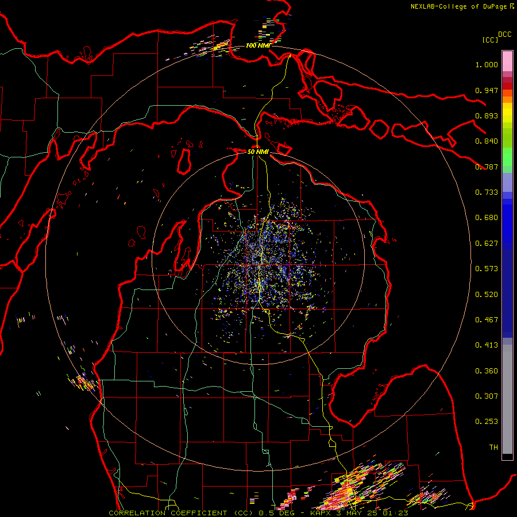Click the NEXLAB-College of DuPage title text
The width and height of the screenshot is (517, 517).
click(x=458, y=6)
